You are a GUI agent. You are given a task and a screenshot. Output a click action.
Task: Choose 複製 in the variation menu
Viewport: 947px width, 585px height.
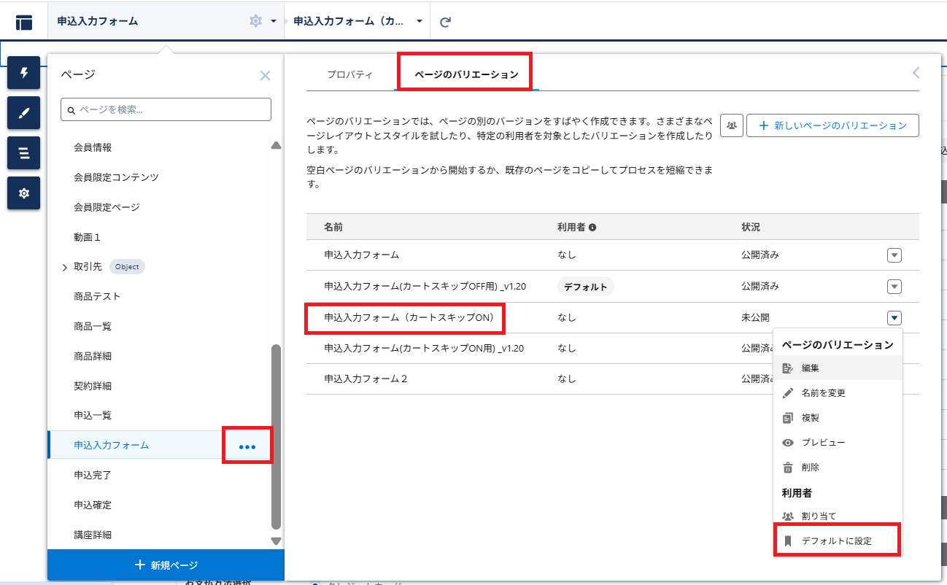click(810, 418)
